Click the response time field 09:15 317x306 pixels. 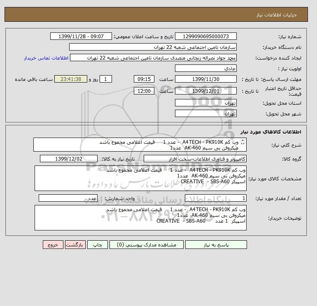144,79
